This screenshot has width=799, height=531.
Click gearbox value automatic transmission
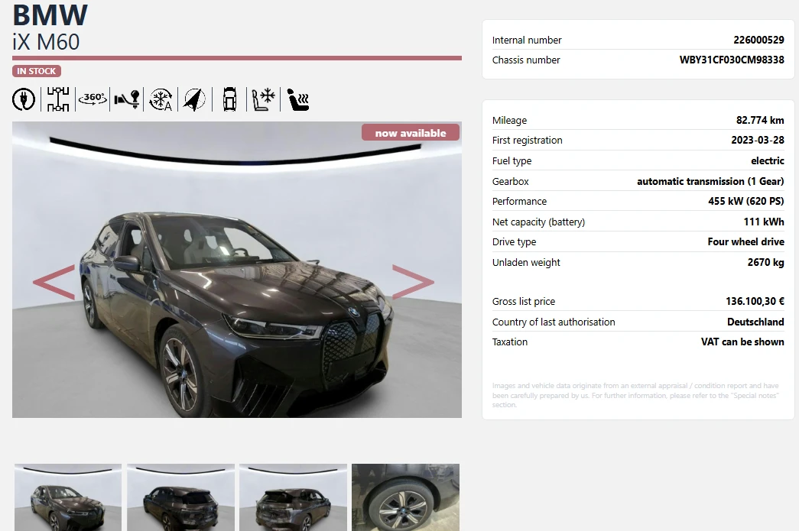coord(710,181)
